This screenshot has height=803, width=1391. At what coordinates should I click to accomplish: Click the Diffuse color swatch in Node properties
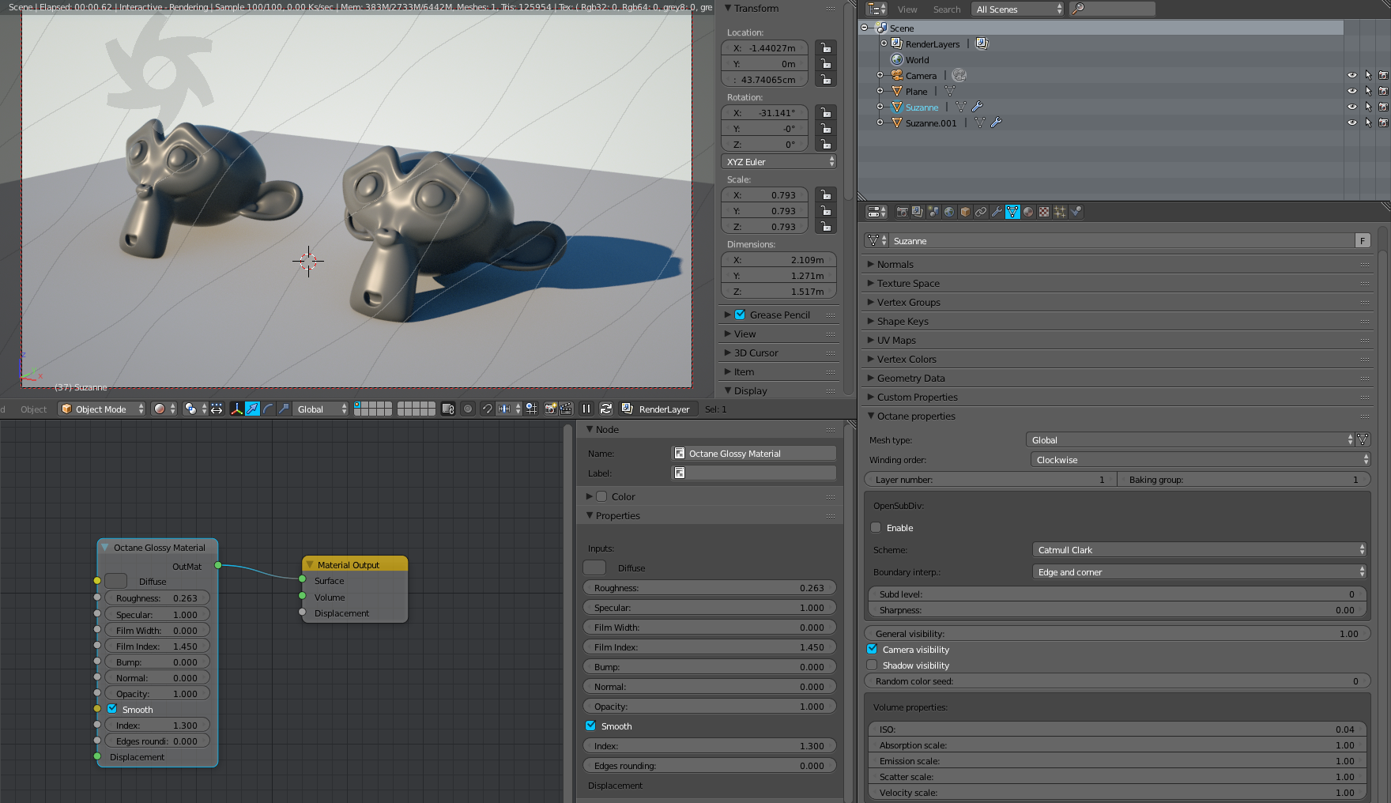coord(594,567)
